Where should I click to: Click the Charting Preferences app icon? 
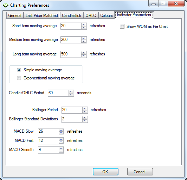[6, 5]
